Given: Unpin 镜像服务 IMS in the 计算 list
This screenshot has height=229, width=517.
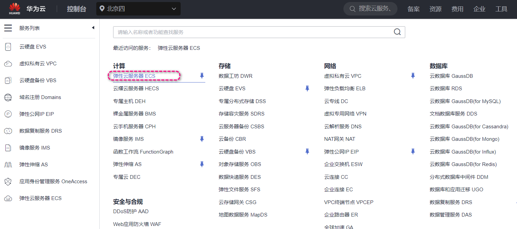Looking at the screenshot, I should point(202,139).
